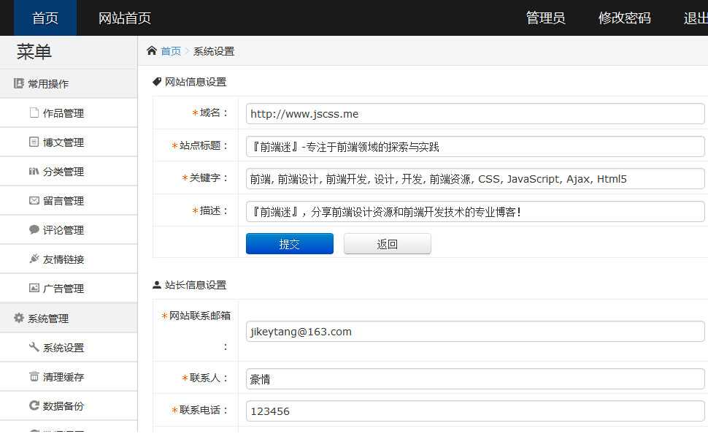Go to the 首页 breadcrumb link

[x=171, y=52]
